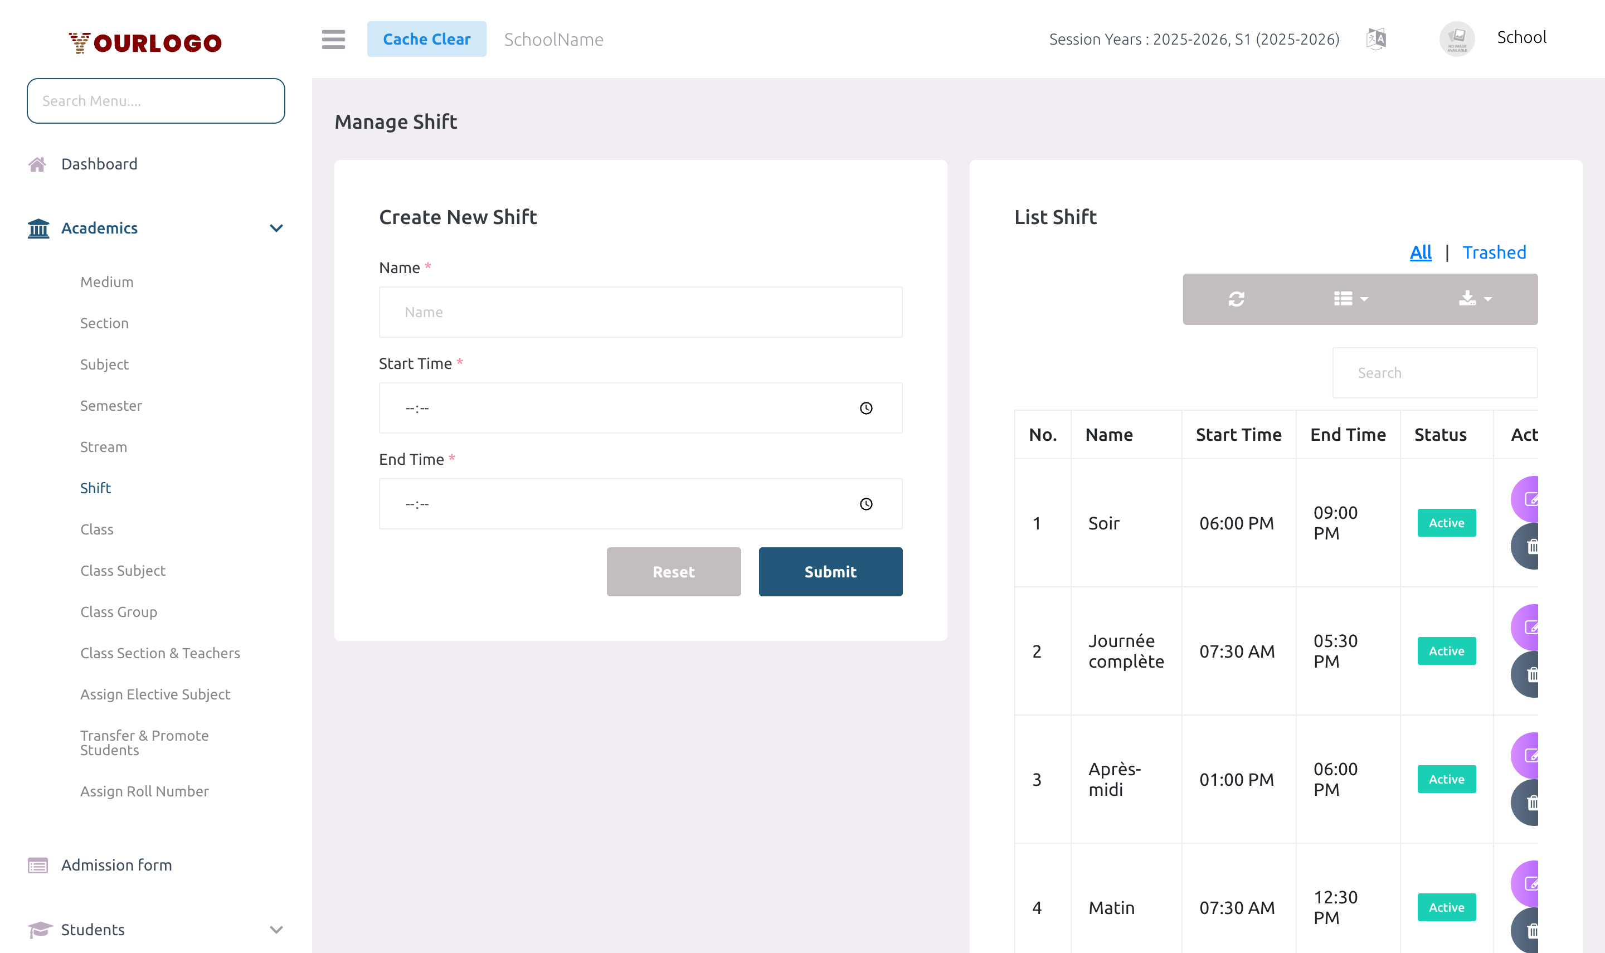Viewport: 1605px width, 953px height.
Task: Submit the new shift form
Action: coord(830,572)
